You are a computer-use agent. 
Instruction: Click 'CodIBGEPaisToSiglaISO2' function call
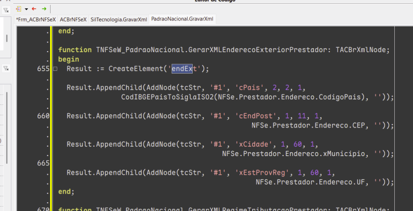(x=167, y=97)
